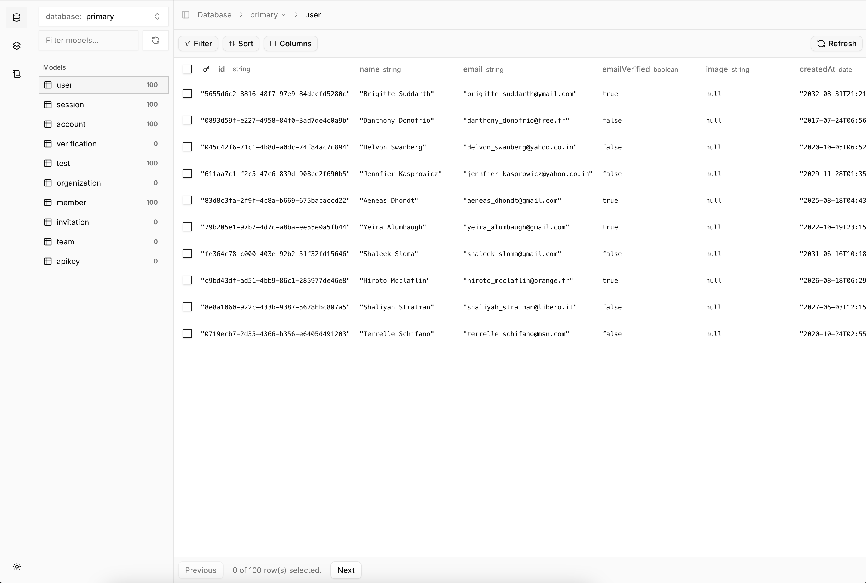The width and height of the screenshot is (866, 583).
Task: Go to Next page
Action: pos(346,570)
